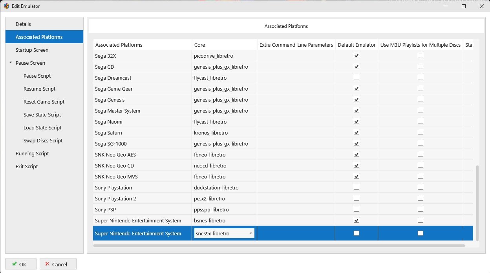Viewport: 490px width, 273px height.
Task: Uncheck Default Emulator for Sega CD
Action: point(357,67)
